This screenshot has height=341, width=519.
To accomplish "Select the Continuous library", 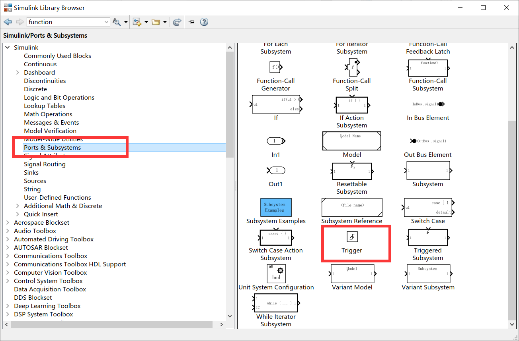I will (x=40, y=64).
